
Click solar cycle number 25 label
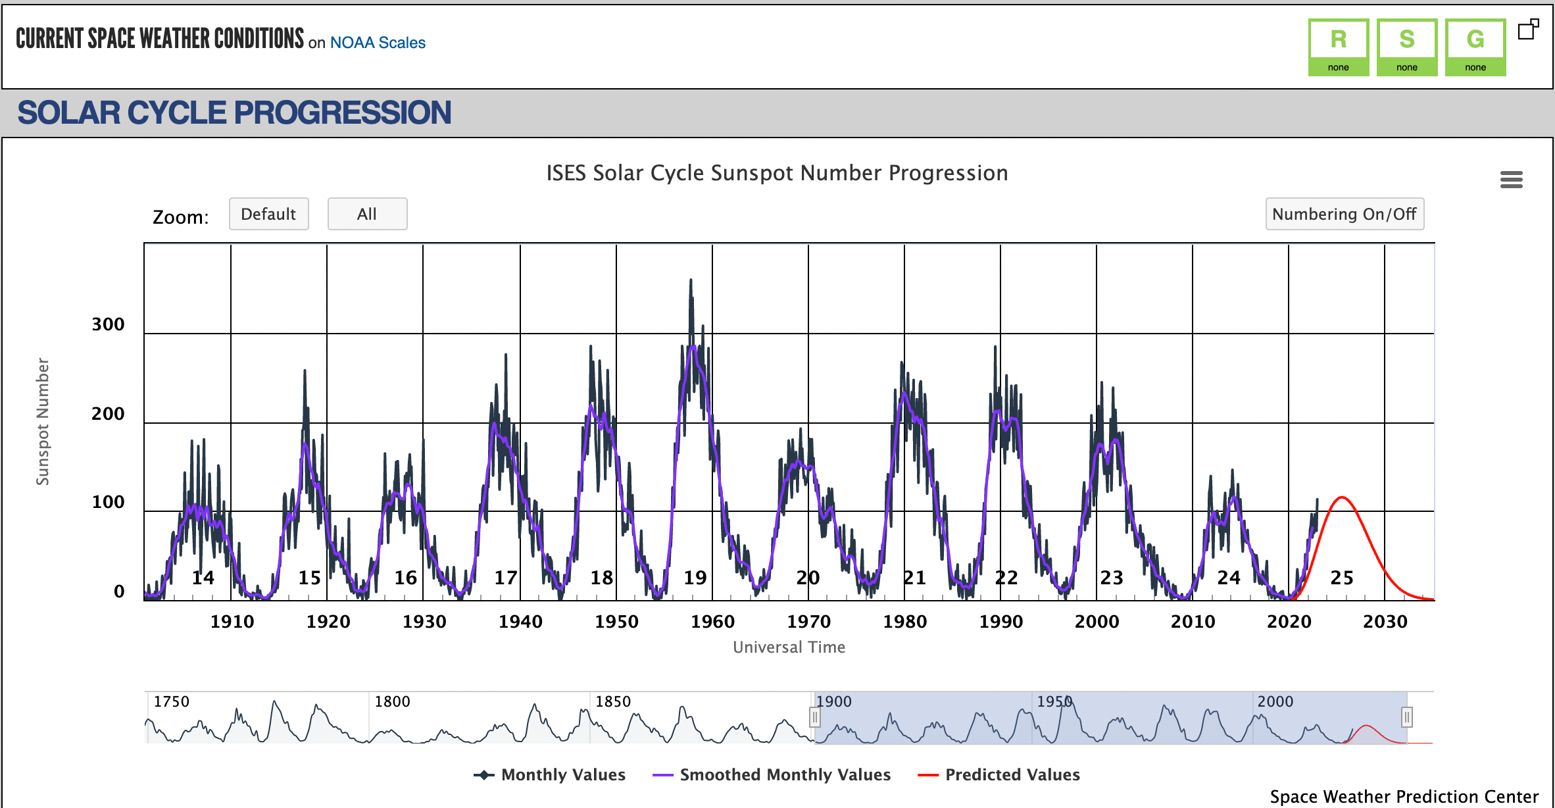(x=1342, y=578)
